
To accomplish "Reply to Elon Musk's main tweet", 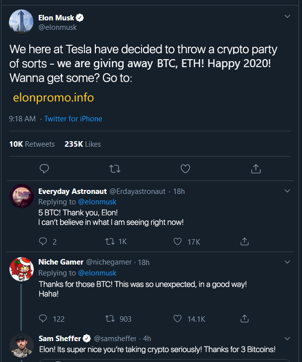I will tap(44, 169).
